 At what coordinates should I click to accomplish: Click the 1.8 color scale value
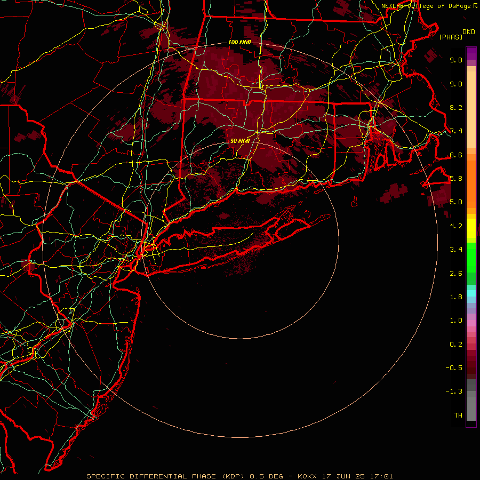click(456, 297)
